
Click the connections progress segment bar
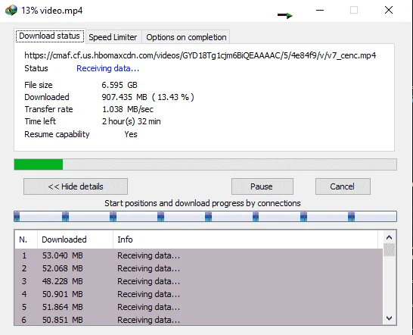(205, 216)
